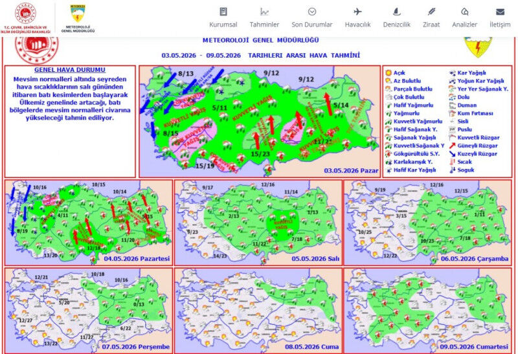The width and height of the screenshot is (518, 354).
Task: Open the Son Durumlar circle icon
Action: [x=312, y=12]
